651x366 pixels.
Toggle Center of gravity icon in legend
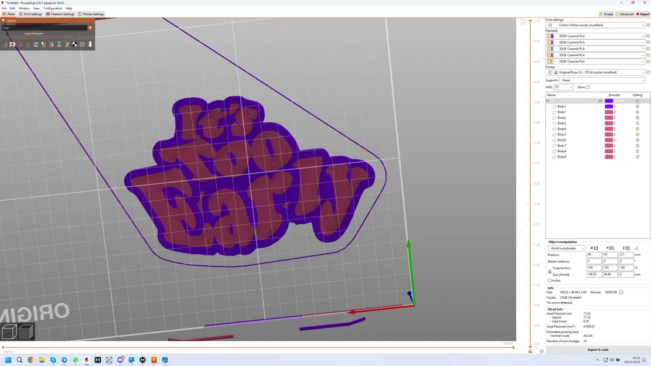click(x=75, y=45)
